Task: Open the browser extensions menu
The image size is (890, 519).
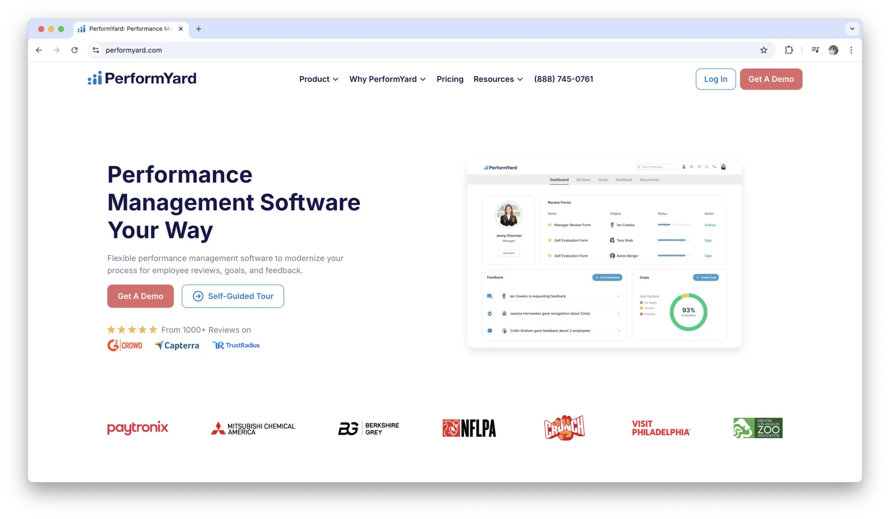Action: point(789,50)
